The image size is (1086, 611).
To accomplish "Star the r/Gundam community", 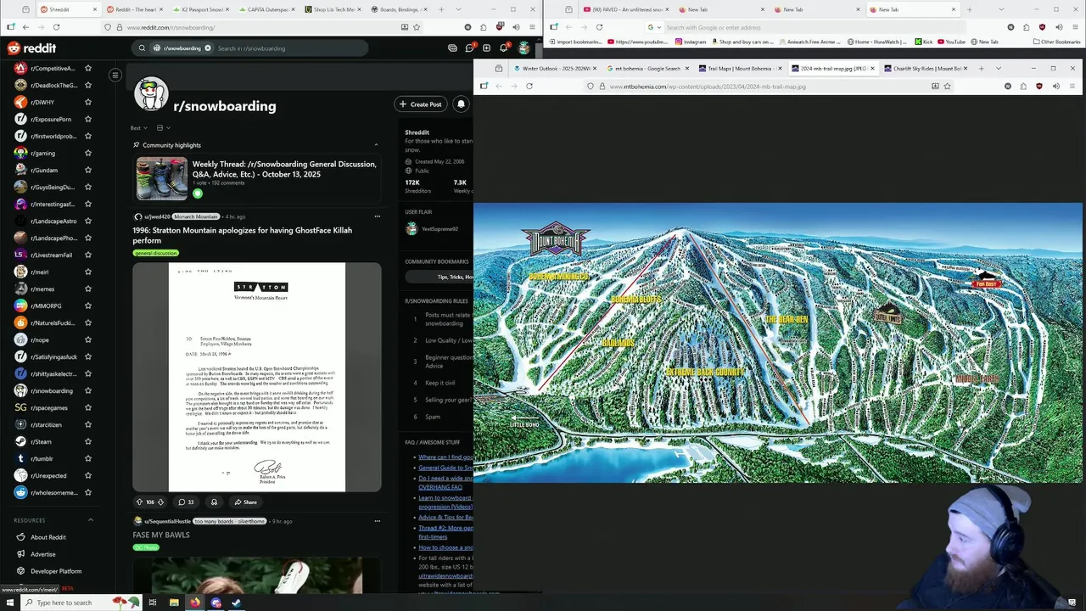I will click(88, 170).
